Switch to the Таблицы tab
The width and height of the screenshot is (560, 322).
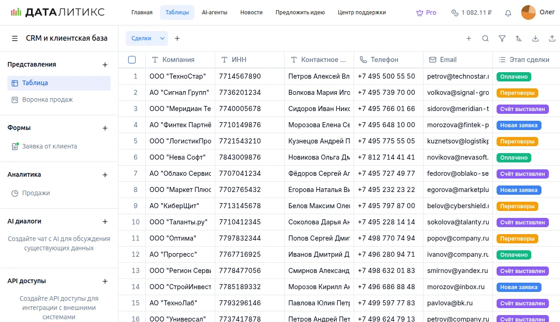click(x=177, y=12)
